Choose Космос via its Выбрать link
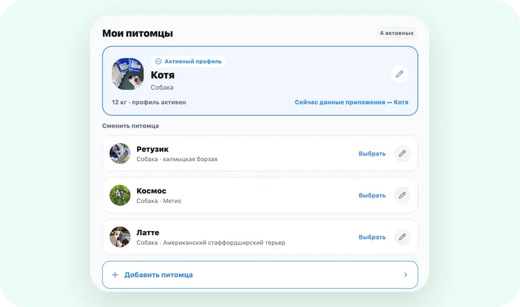 point(372,195)
